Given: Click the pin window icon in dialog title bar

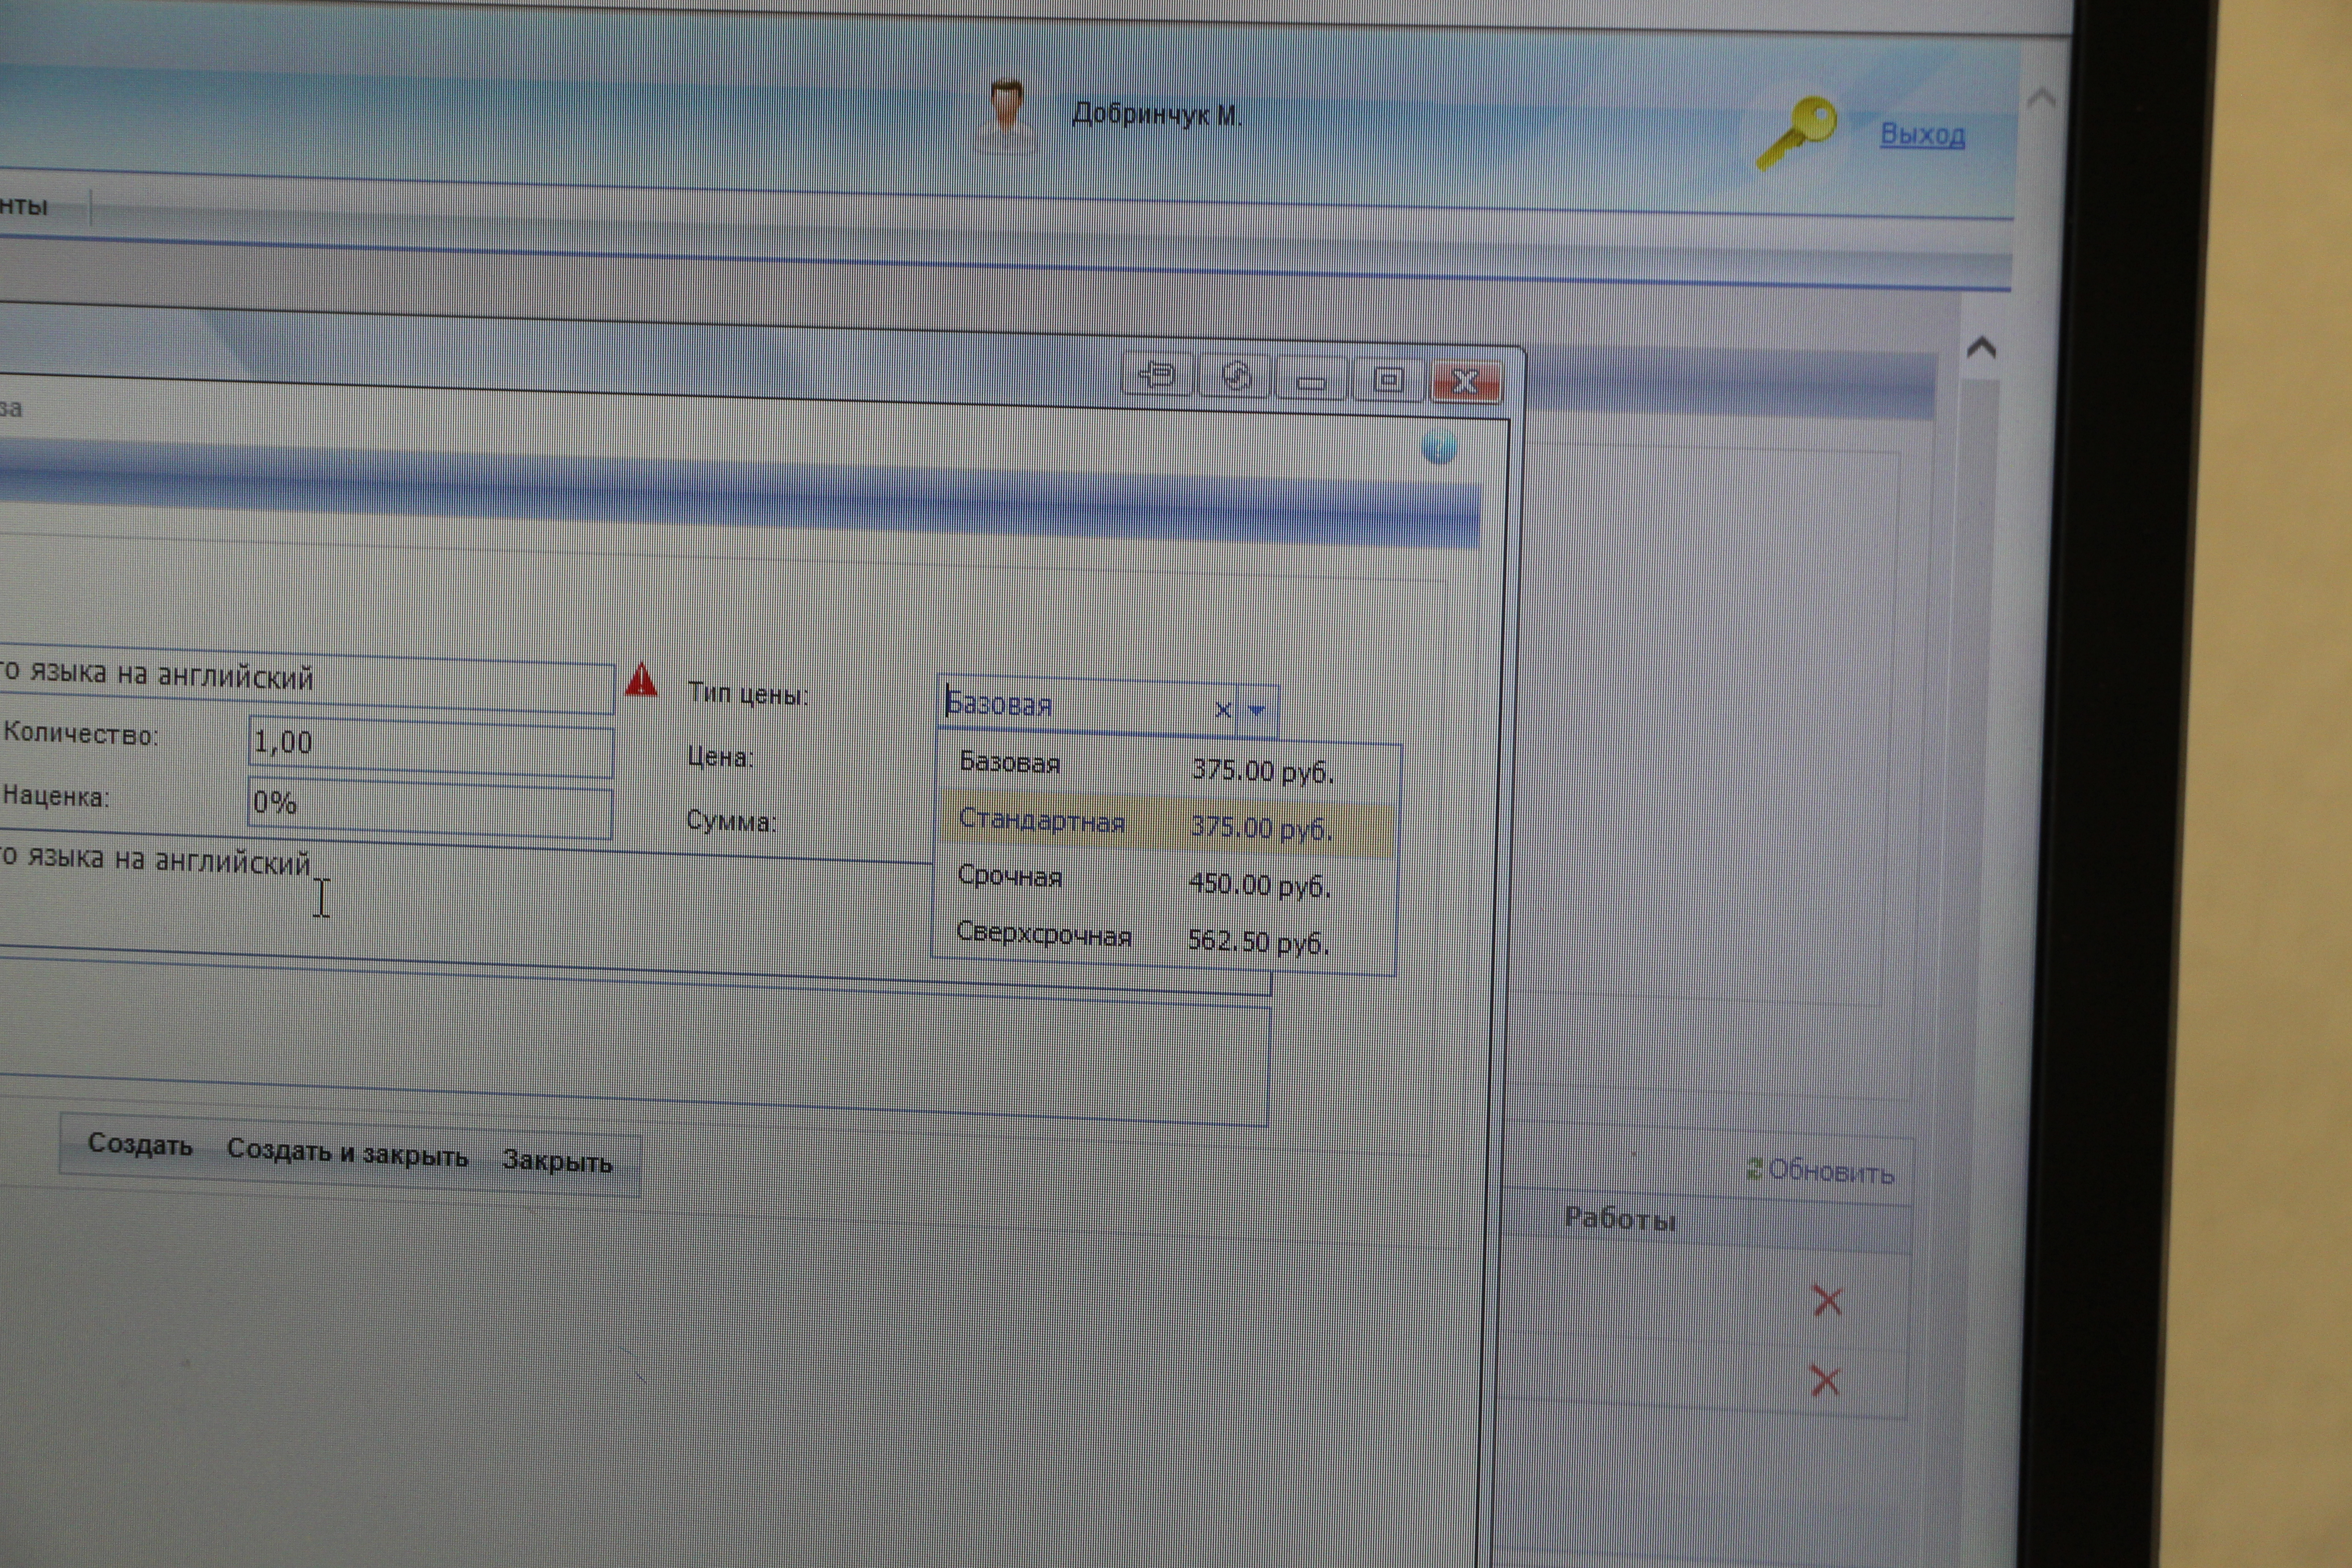Looking at the screenshot, I should 1157,375.
